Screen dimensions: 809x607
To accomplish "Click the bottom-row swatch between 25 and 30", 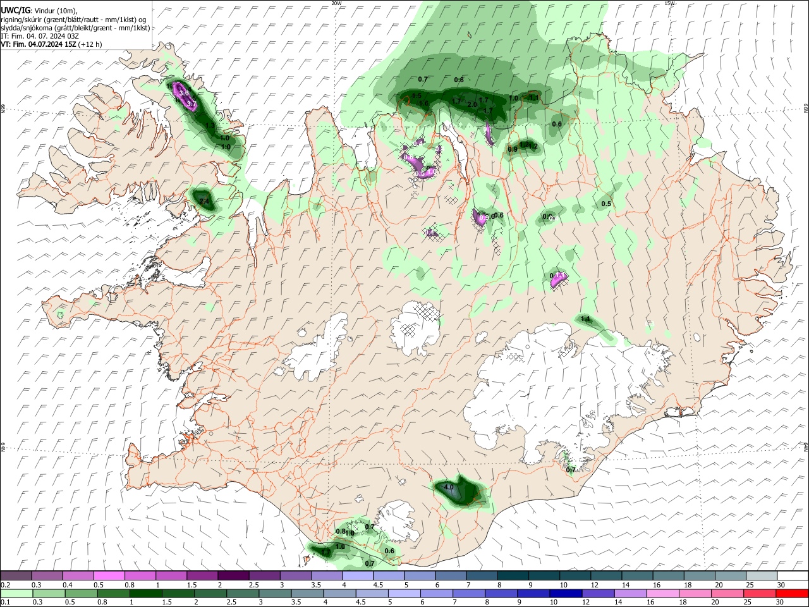I will pyautogui.click(x=760, y=594).
